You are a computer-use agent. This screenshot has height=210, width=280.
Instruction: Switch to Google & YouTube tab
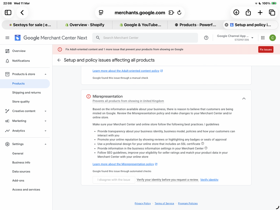[x=140, y=25]
